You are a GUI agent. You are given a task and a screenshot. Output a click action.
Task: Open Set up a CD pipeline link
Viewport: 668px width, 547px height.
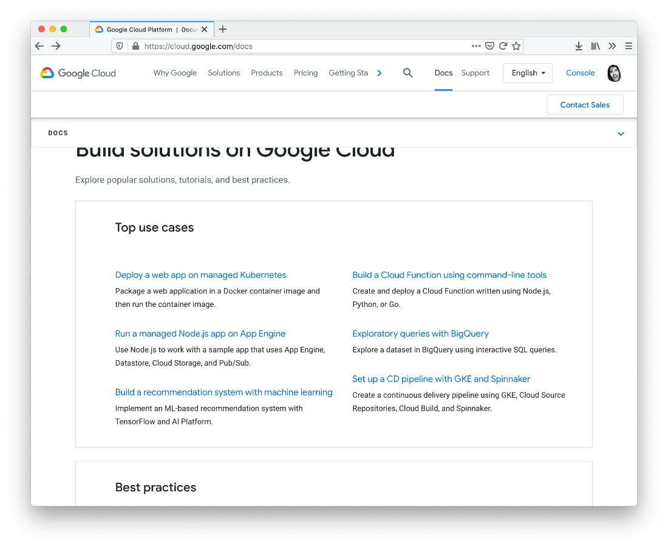pos(441,379)
